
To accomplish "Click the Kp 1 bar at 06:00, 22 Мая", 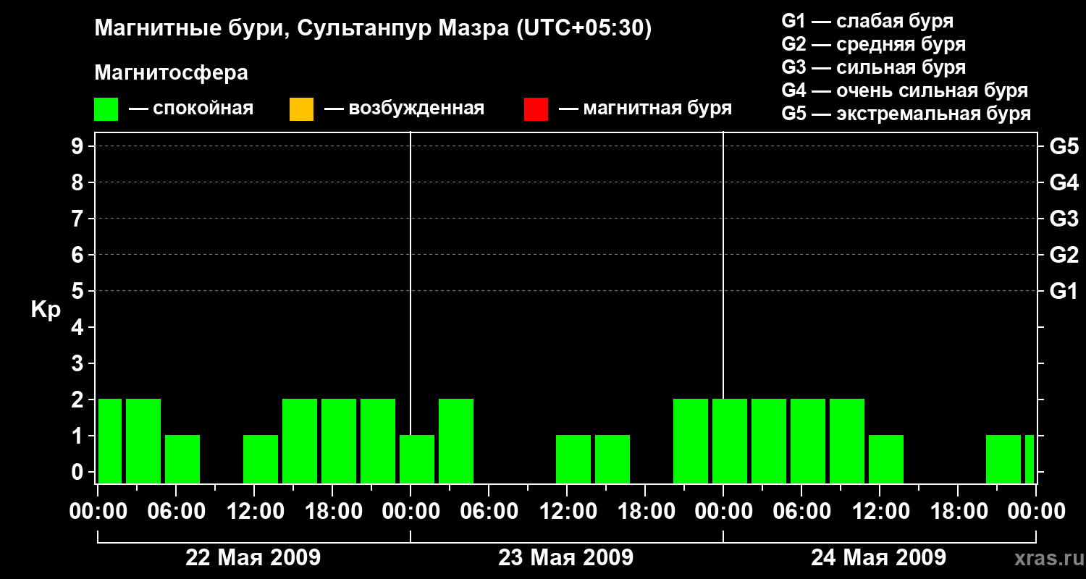I will coord(182,459).
